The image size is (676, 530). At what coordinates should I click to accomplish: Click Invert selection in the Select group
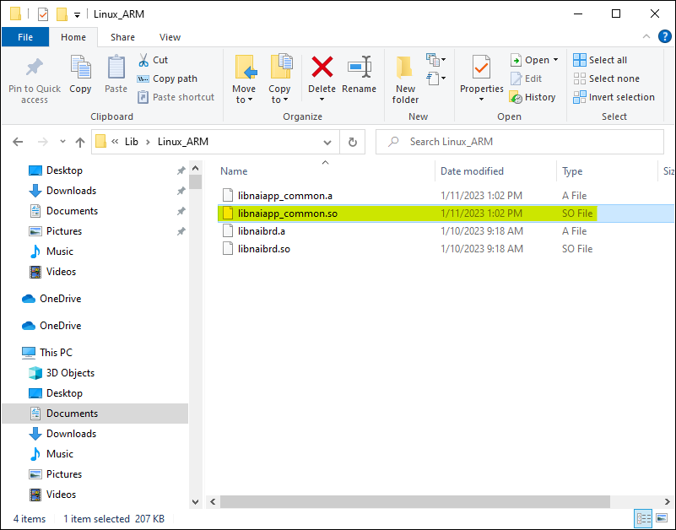[x=614, y=97]
